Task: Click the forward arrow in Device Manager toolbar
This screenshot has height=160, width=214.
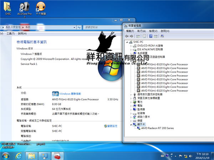Action: point(131,36)
